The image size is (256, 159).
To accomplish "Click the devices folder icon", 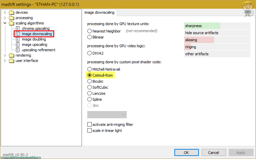I will (11, 12).
